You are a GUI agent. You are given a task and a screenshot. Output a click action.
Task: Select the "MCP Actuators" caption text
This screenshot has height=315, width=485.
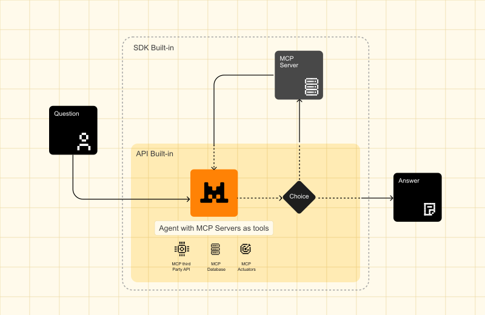tap(246, 267)
